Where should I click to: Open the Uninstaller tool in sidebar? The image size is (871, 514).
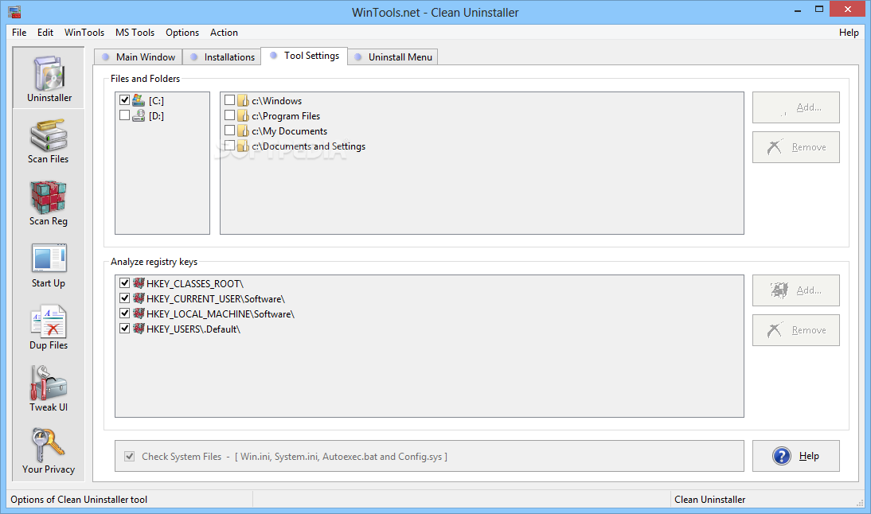49,78
